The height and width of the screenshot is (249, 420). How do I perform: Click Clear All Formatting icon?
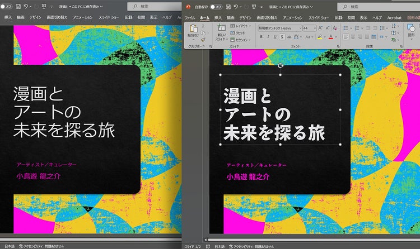(335, 28)
